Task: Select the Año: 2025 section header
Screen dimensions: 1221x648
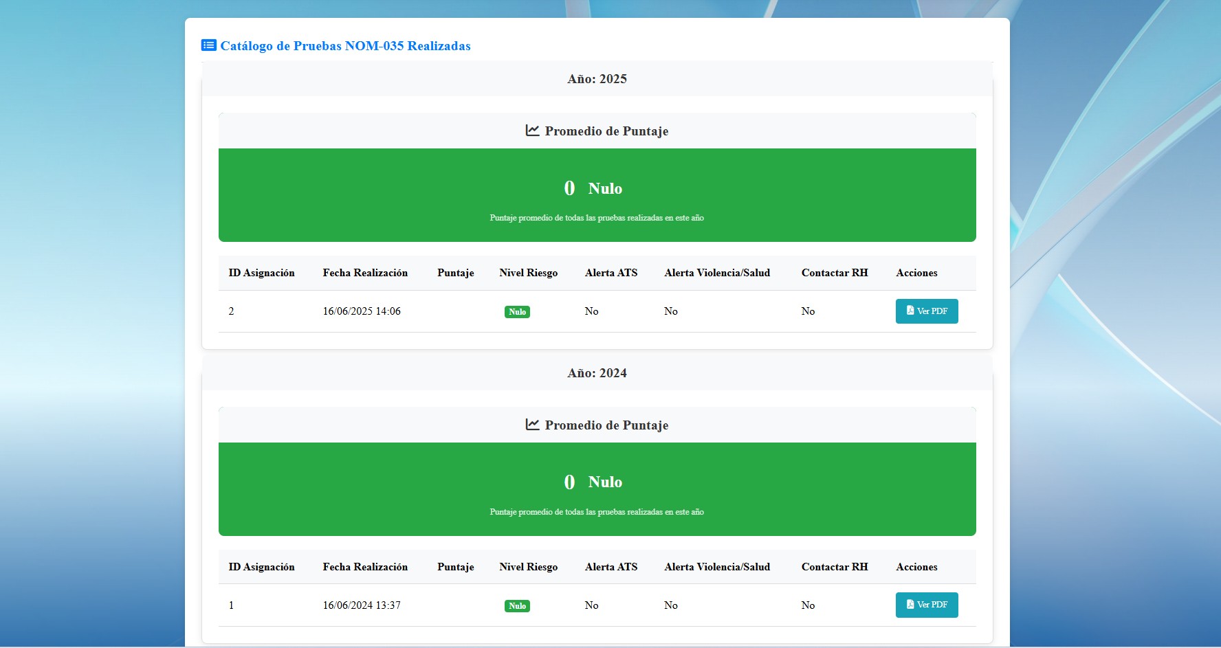Action: click(597, 79)
